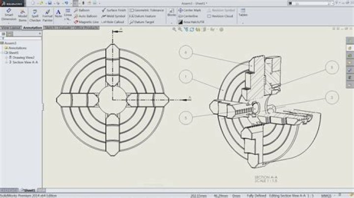Select the Smart Dimension tool

click(9, 15)
